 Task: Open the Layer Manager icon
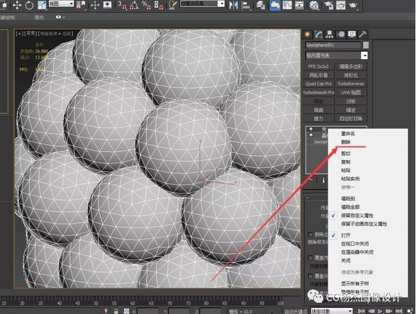[x=261, y=5]
